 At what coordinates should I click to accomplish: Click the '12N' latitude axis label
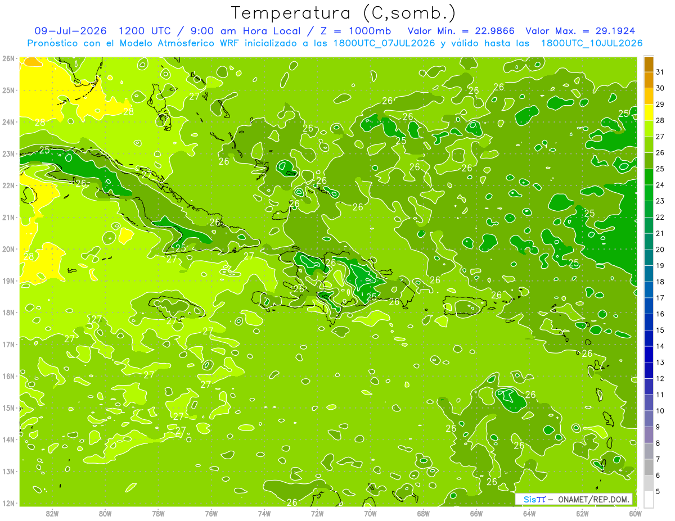pyautogui.click(x=8, y=502)
